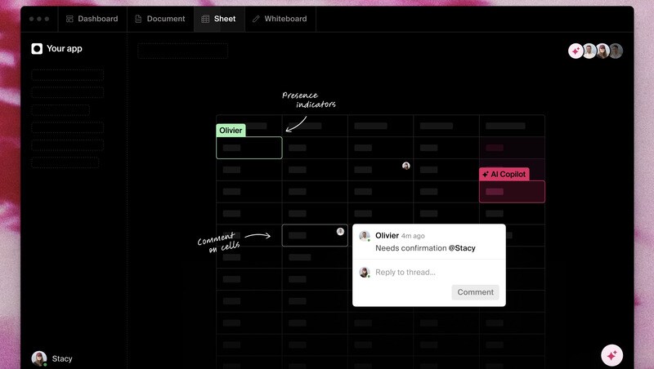This screenshot has height=369, width=654.
Task: Click Stacy's profile avatar in sidebar footer
Action: 38,358
